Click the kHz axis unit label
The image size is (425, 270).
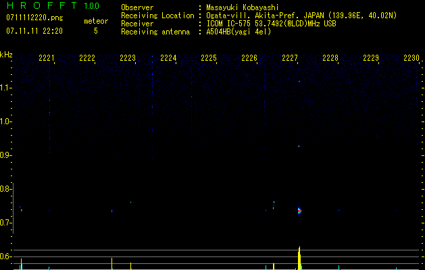tap(6, 55)
